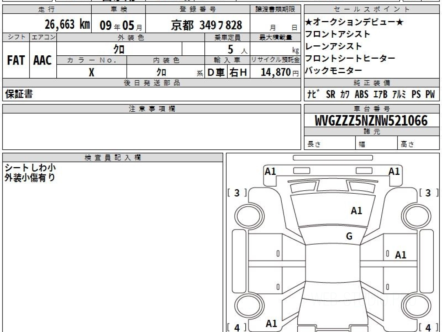Select the アルミ equipment code
Viewport: 442px width, 332px height.
pos(399,94)
